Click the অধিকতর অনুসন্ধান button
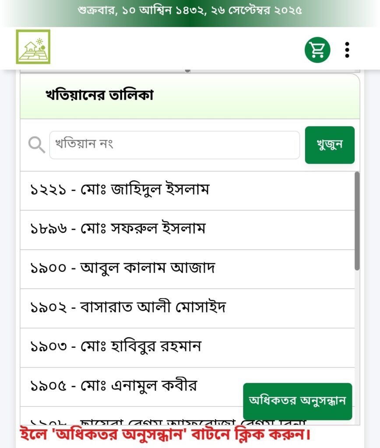 point(297,401)
